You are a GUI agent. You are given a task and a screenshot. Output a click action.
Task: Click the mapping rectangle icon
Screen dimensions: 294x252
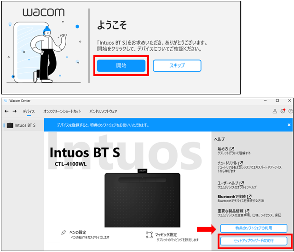[149, 235]
